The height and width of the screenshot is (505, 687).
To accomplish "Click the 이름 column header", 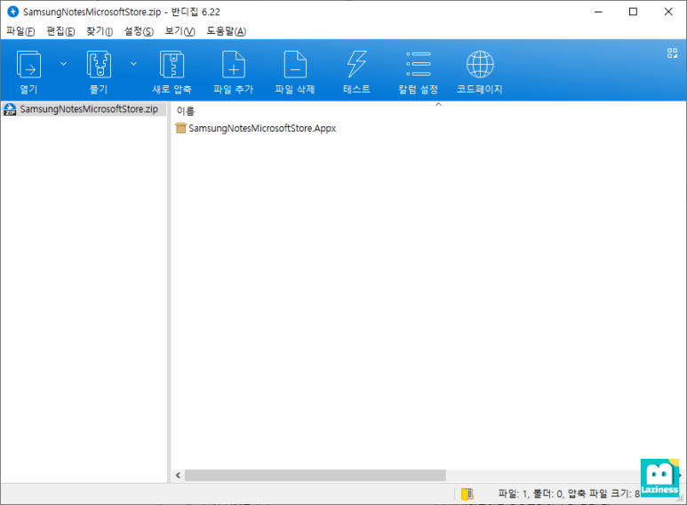I will click(x=186, y=111).
